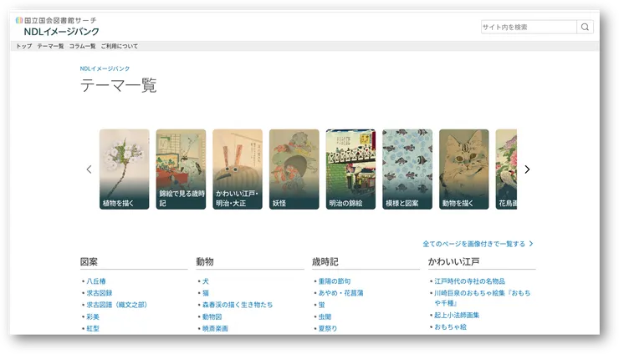619x354 pixels.
Task: Show previous carousel themes with left arrow
Action: point(90,169)
